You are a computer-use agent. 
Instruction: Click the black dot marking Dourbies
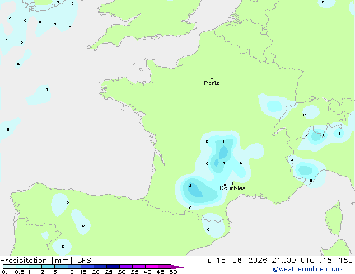[232, 183]
